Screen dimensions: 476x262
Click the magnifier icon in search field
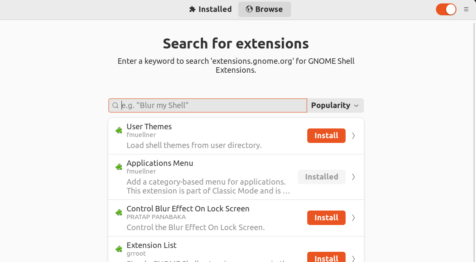click(115, 105)
